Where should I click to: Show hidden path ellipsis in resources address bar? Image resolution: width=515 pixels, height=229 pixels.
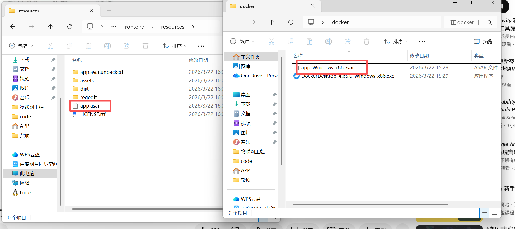coord(114,26)
